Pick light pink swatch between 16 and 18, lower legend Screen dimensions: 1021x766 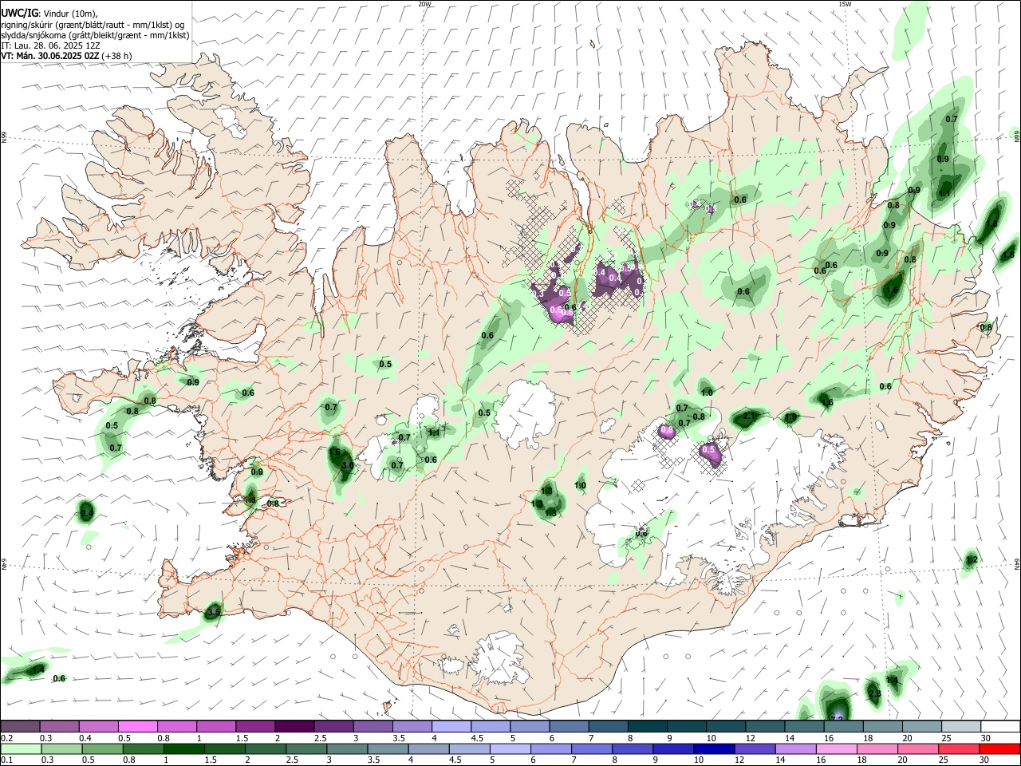pyautogui.click(x=836, y=749)
